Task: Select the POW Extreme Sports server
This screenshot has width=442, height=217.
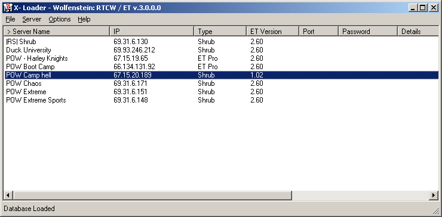Action: pos(221,100)
